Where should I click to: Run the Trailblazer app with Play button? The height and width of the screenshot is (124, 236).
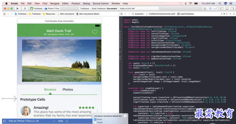click(17, 9)
